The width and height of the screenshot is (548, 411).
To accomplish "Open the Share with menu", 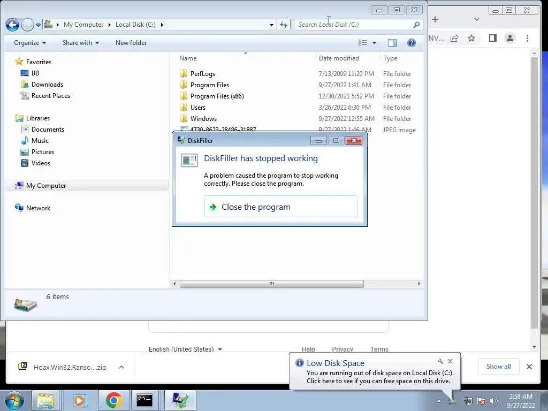I will [x=80, y=43].
